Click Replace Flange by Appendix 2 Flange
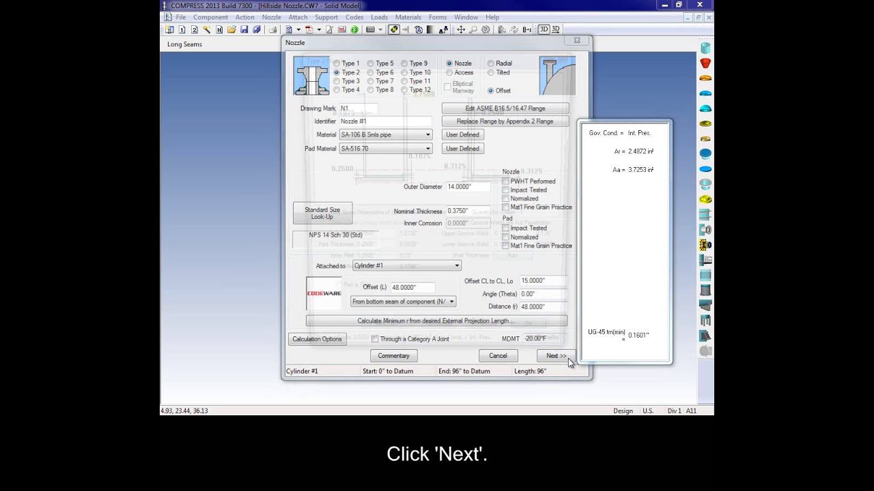874x491 pixels. point(505,121)
